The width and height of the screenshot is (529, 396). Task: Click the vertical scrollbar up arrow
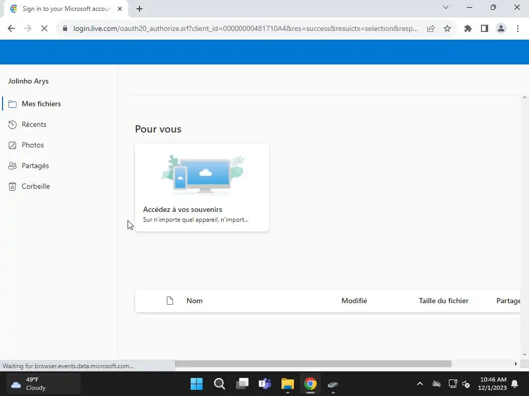tap(524, 97)
